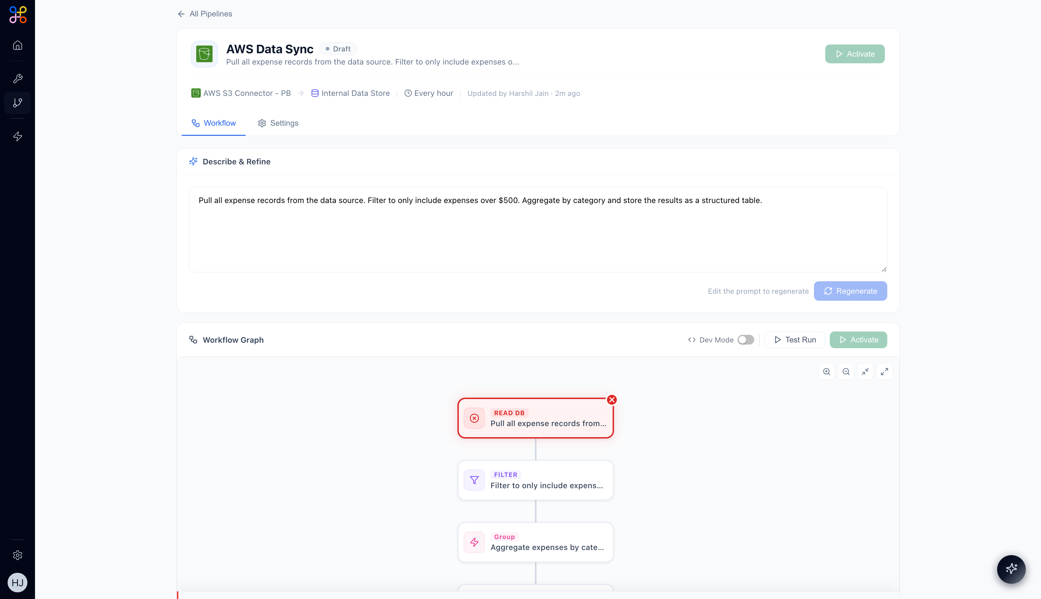Screen dimensions: 1041x599
Task: Select the READ DB node
Action: point(535,418)
